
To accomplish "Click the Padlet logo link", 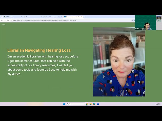I will (x=3, y=25).
